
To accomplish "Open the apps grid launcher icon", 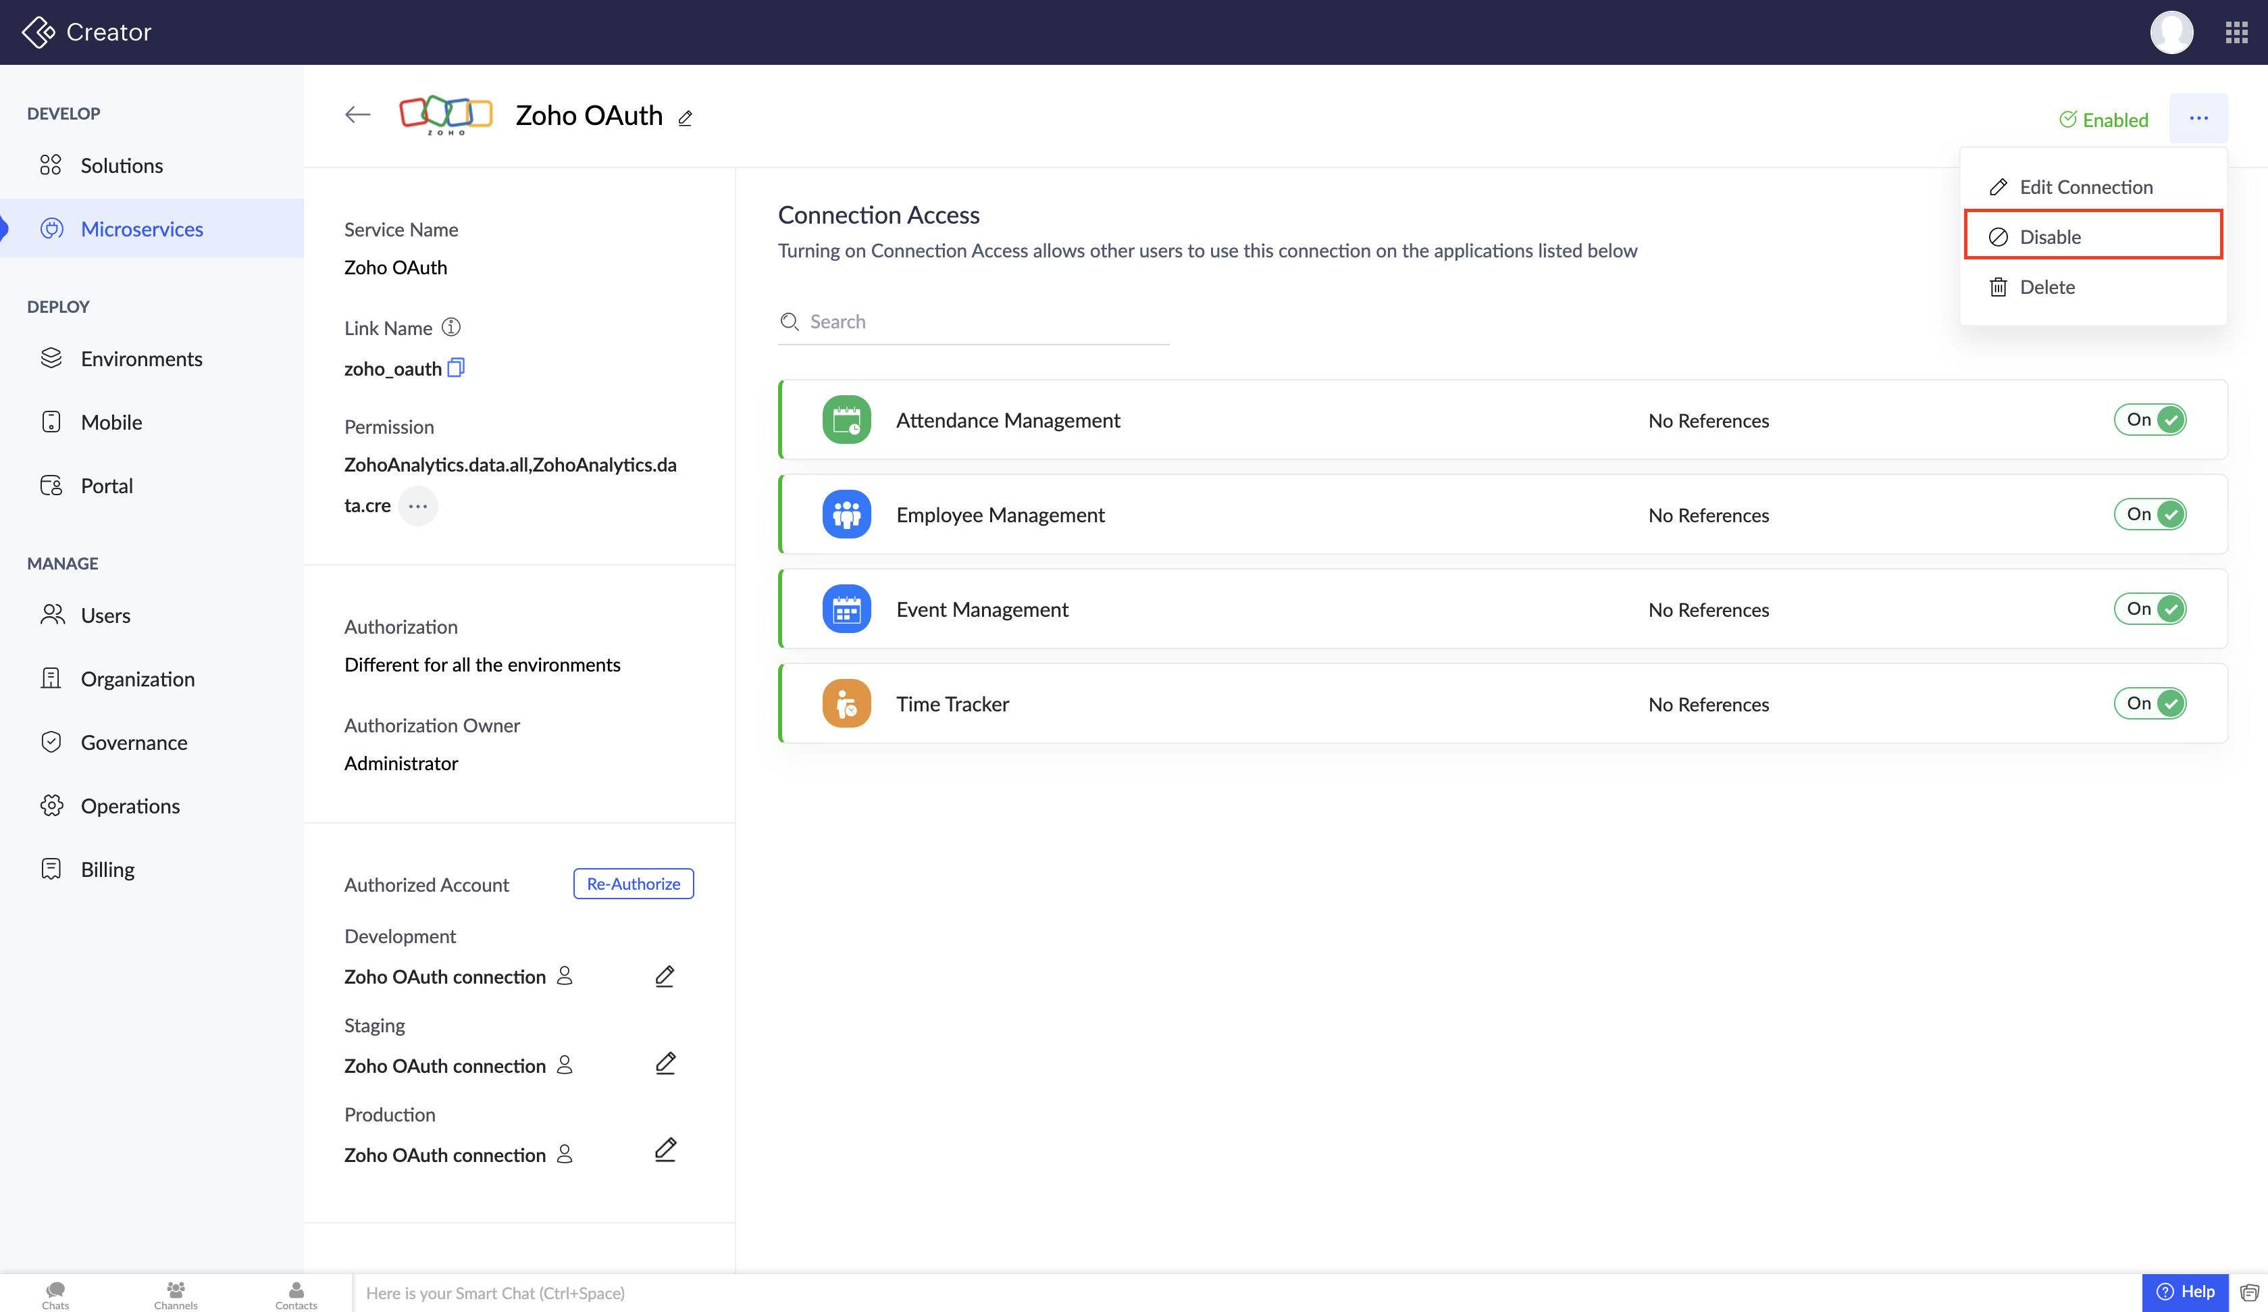I will coord(2236,32).
